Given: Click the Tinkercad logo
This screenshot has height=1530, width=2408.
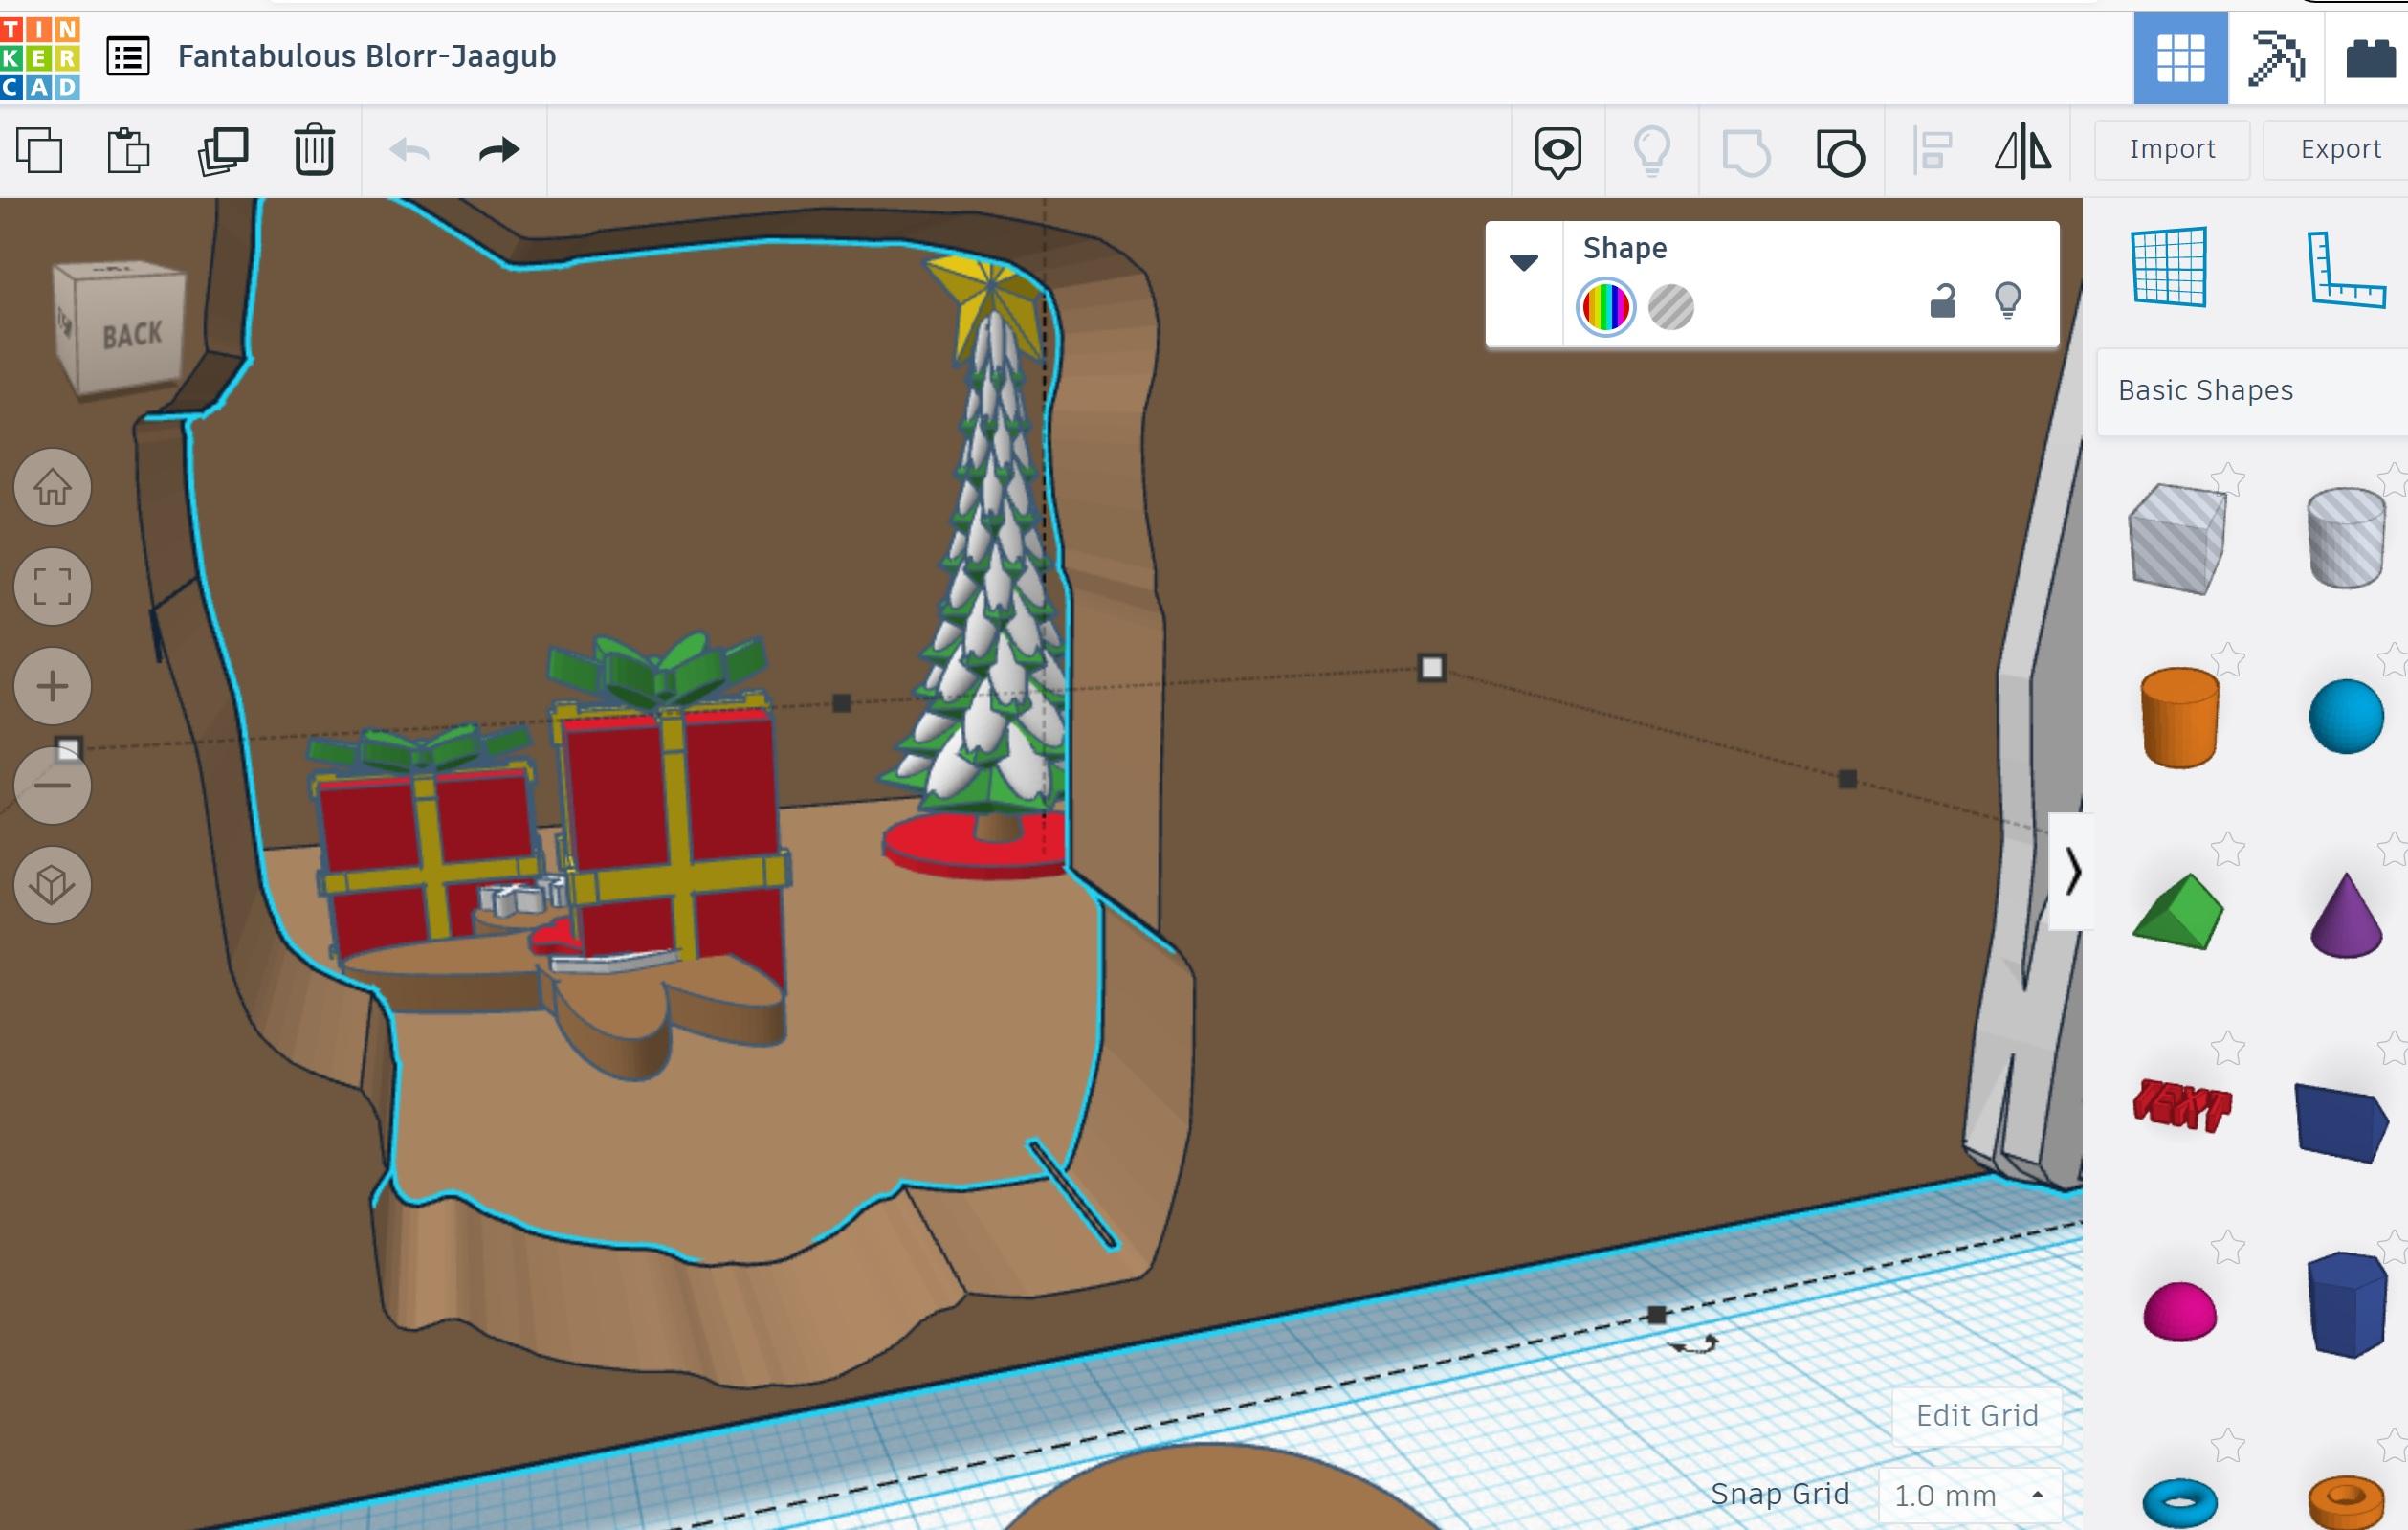Looking at the screenshot, I should point(40,57).
